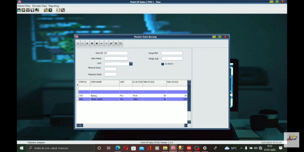Click the edit record up-triangle navigator button

(x=106, y=43)
